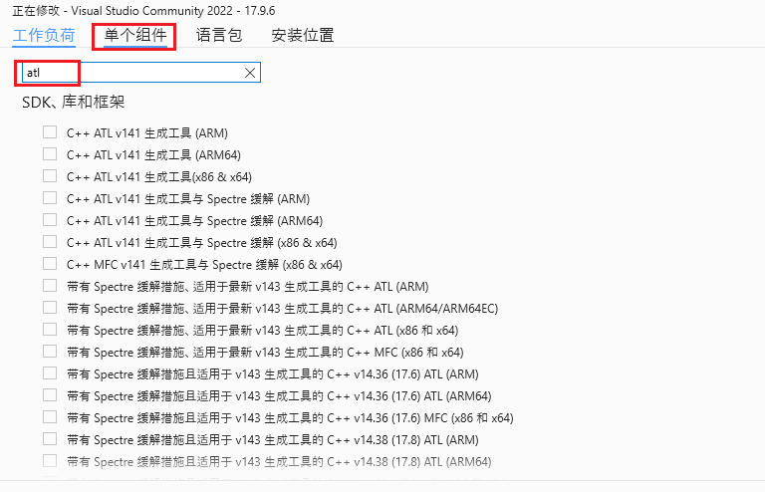Select checkbox for latest v143 C++ ATL (ARM)
The image size is (765, 492).
click(50, 286)
